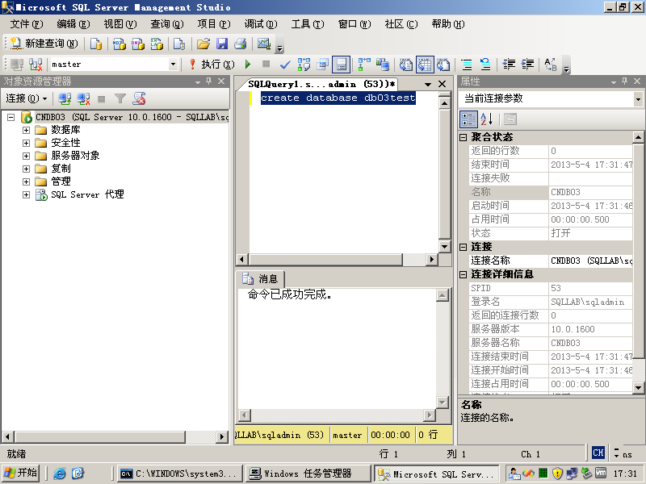The image size is (646, 484).
Task: Open the master database dropdown
Action: pos(173,65)
